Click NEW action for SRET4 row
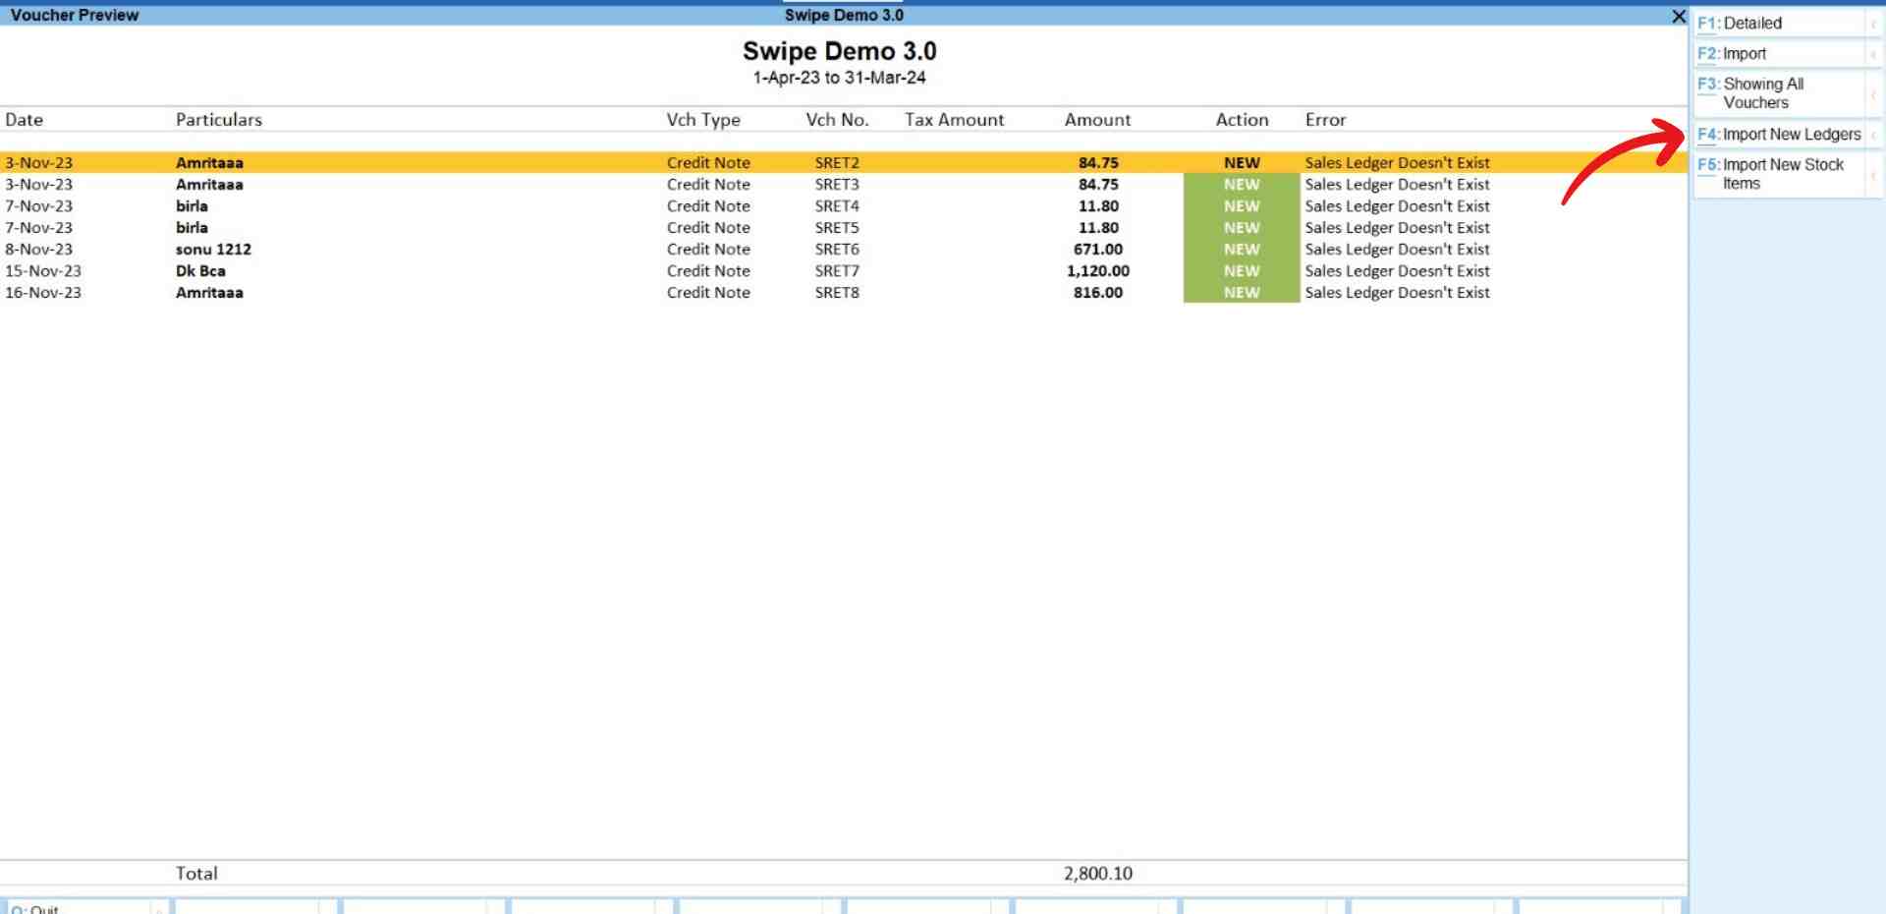This screenshot has width=1886, height=914. [x=1242, y=206]
